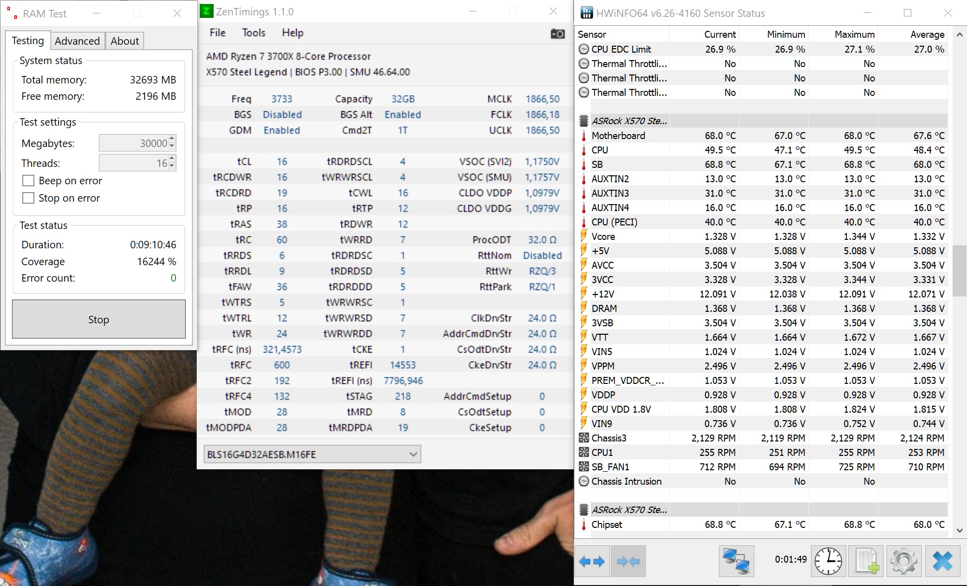Viewport: 967px width, 586px height.
Task: Tick the Stop on error checkbox
Action: click(x=29, y=198)
